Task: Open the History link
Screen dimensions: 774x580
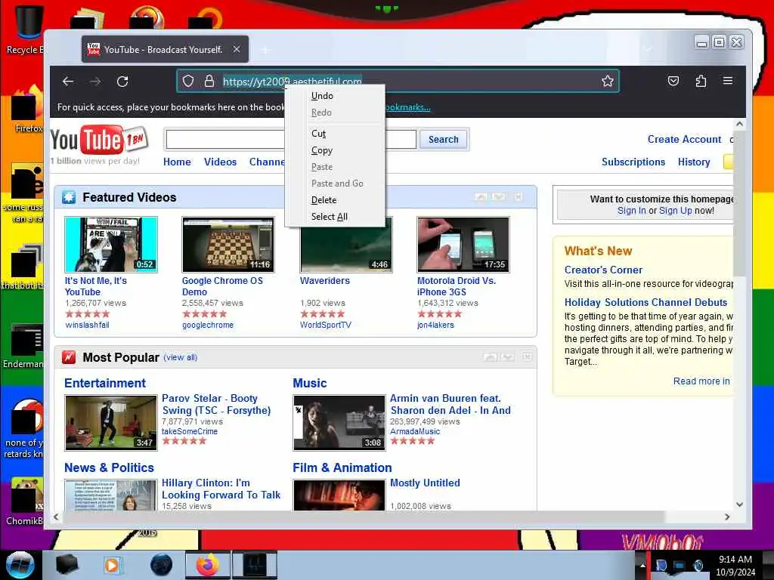Action: tap(694, 162)
